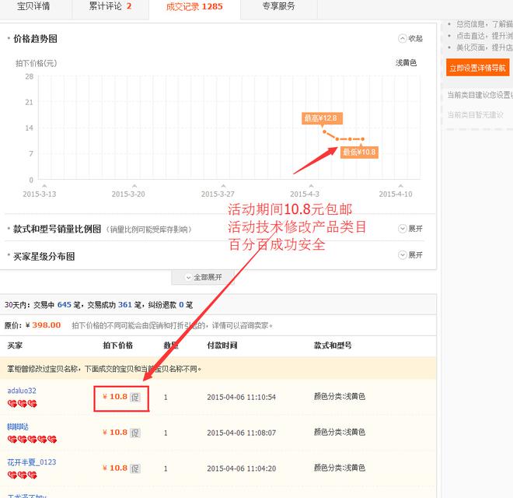The image size is (513, 498).
Task: Click the 全部展开 expand-all toggle
Action: click(x=204, y=277)
